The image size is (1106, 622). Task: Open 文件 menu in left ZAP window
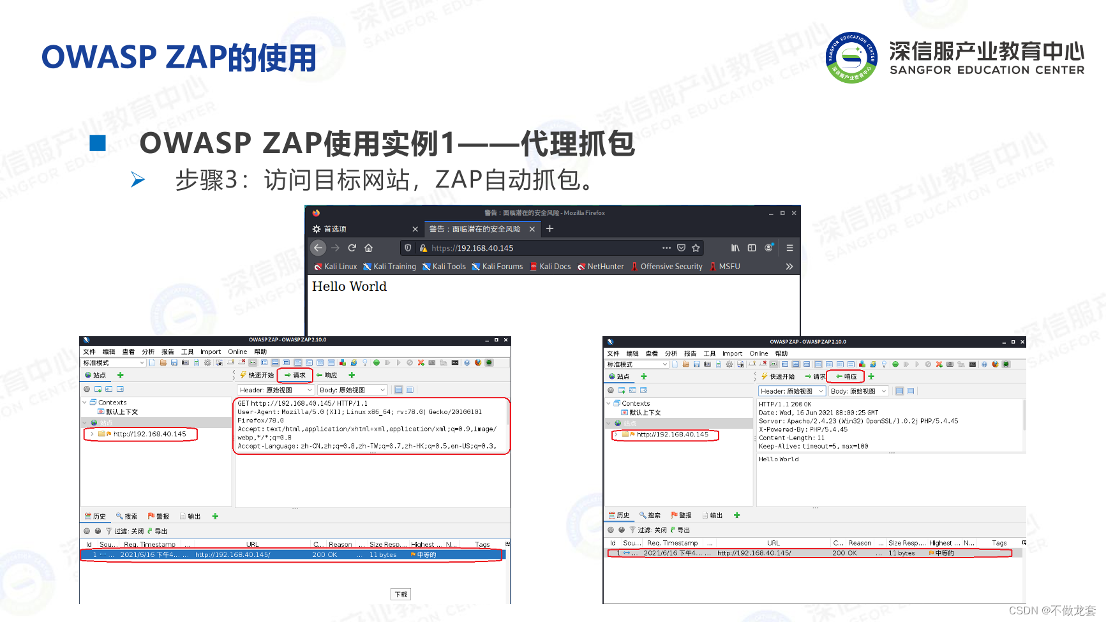tap(89, 352)
